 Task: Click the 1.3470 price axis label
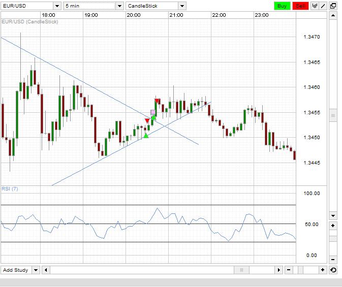tap(312, 37)
